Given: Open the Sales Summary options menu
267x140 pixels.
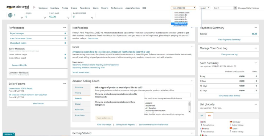Looking at the screenshot, I should (256, 63).
